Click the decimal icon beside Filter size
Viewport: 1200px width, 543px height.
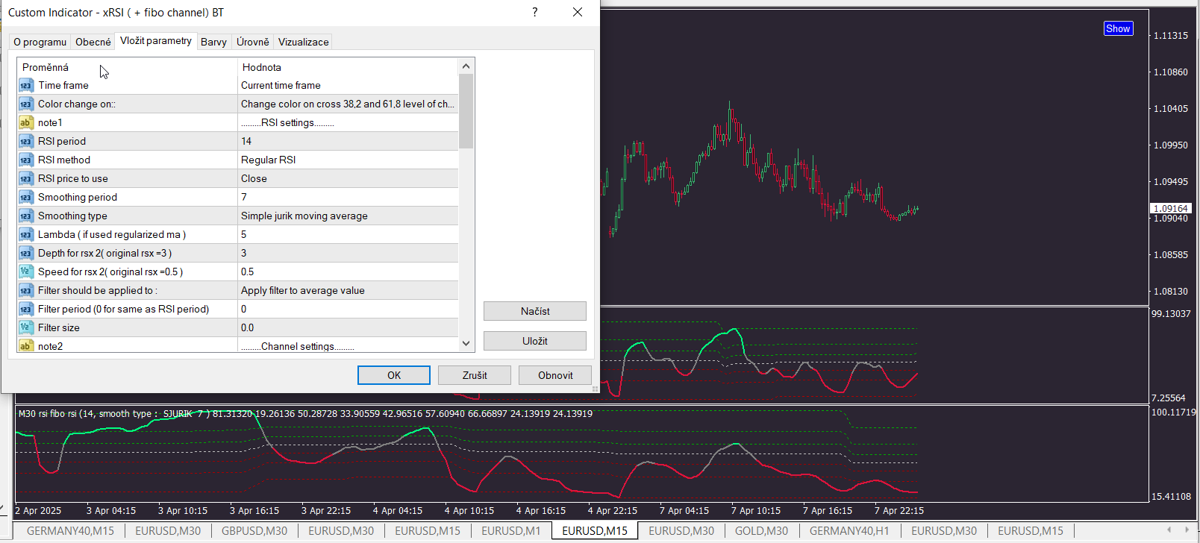pos(25,328)
